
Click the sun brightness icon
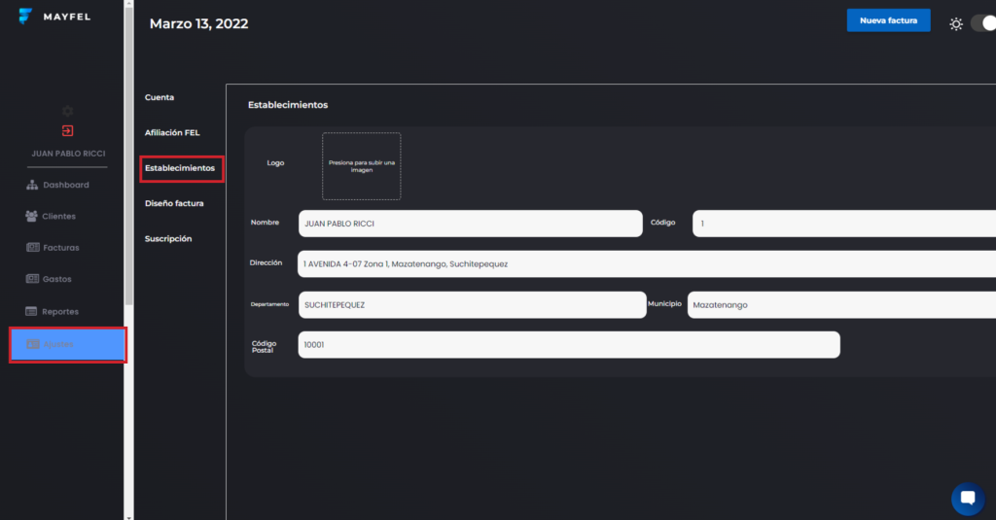pyautogui.click(x=956, y=23)
